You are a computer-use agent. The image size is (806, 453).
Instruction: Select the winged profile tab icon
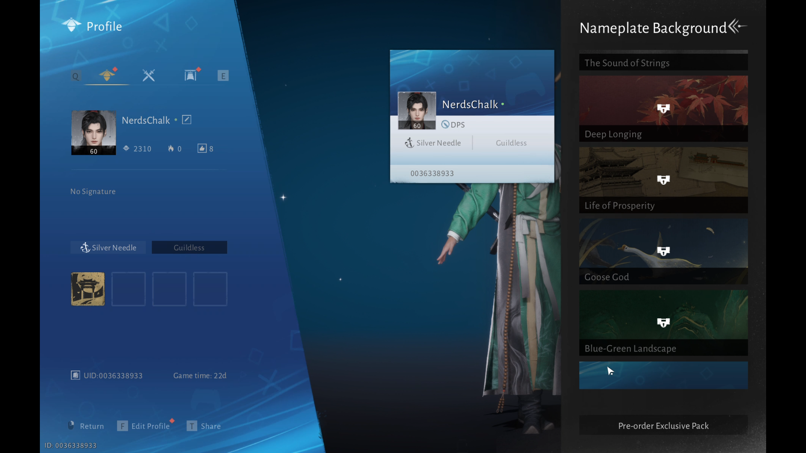click(x=107, y=75)
